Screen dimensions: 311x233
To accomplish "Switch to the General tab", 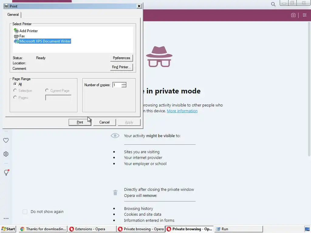I will tap(13, 15).
